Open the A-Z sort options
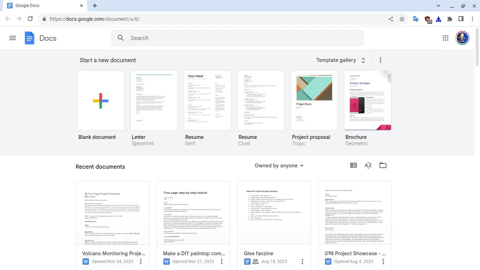Viewport: 480px width, 270px height. coord(368,165)
